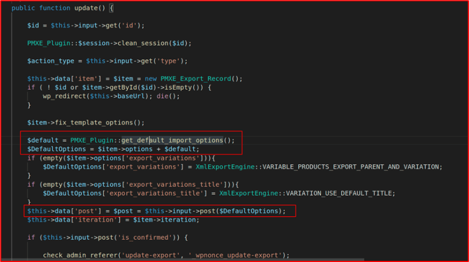Viewport: 469px width, 262px height.
Task: Click the '$default' variable being assigned
Action: [43, 141]
